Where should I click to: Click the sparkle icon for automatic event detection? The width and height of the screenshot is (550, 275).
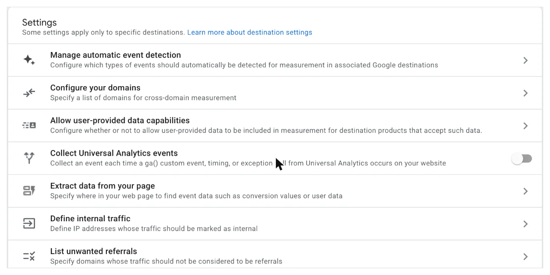click(x=29, y=60)
